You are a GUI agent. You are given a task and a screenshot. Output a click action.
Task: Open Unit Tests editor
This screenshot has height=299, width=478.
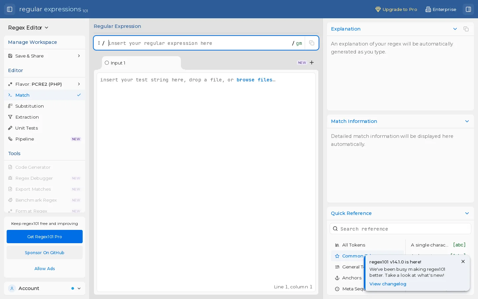[x=44, y=128]
